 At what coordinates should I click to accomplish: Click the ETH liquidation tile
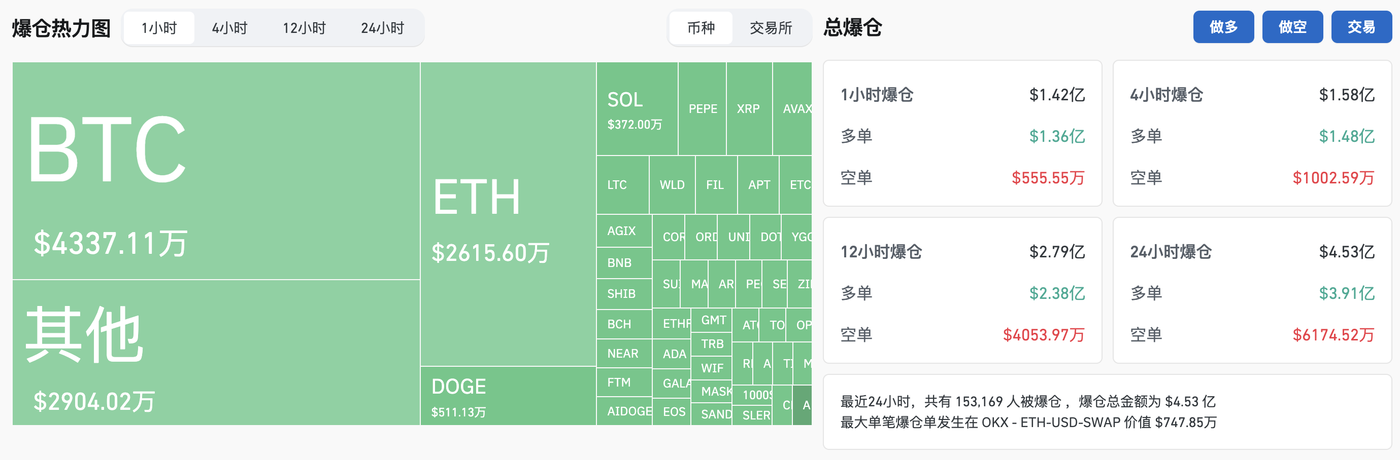[508, 214]
